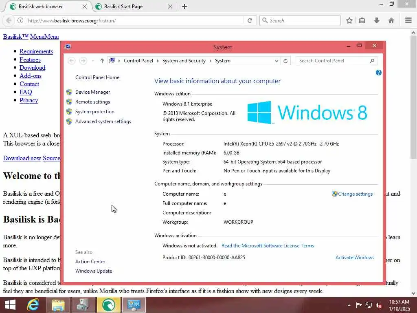Image resolution: width=417 pixels, height=313 pixels.
Task: Click the search magnifier in Control Panel
Action: click(372, 61)
